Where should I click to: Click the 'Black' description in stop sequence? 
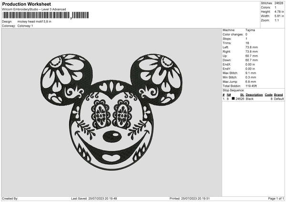(x=249, y=99)
